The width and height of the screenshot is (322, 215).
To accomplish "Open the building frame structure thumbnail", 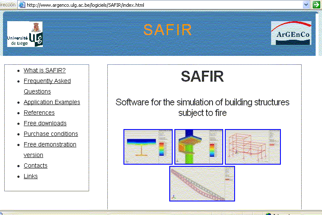I will [x=253, y=147].
